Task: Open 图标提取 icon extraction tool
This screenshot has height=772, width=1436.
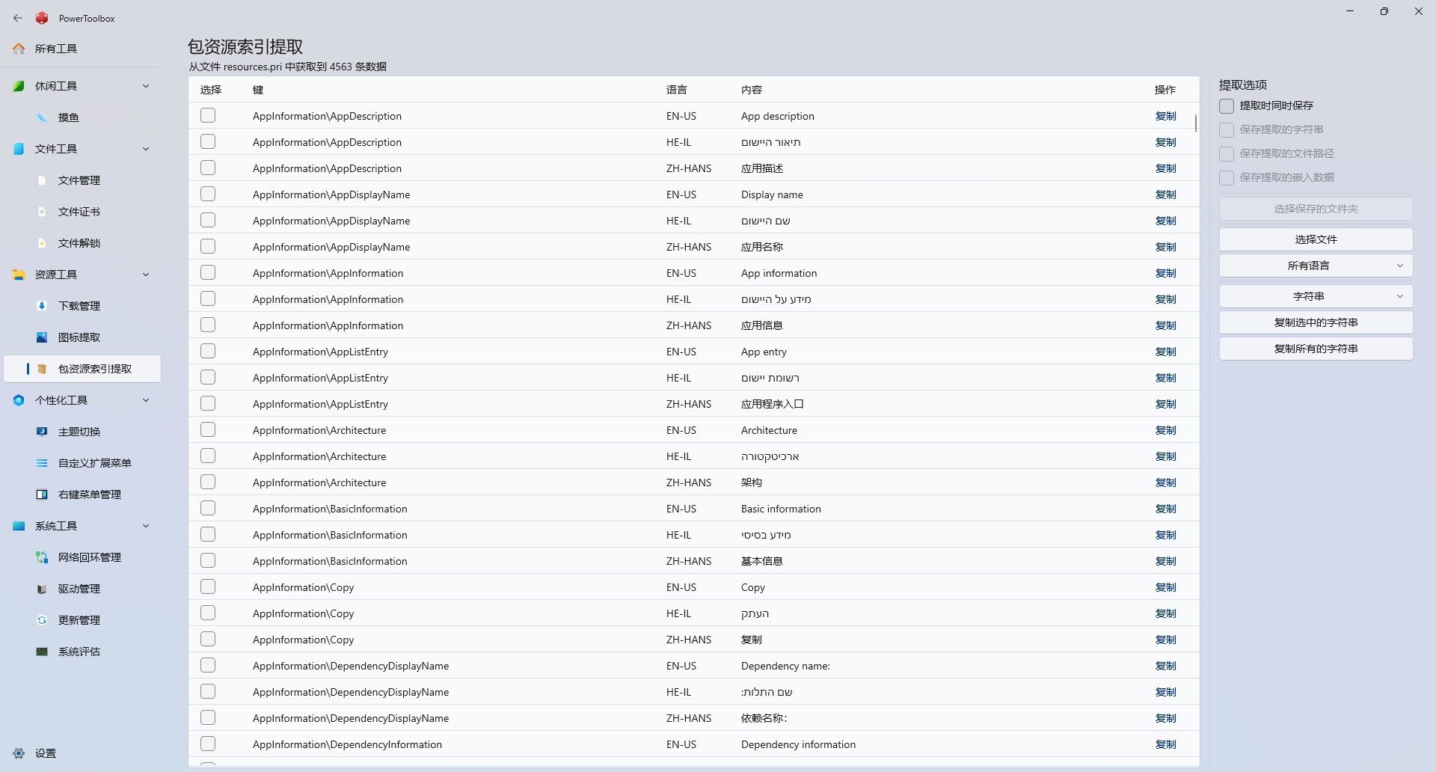Action: [43, 337]
